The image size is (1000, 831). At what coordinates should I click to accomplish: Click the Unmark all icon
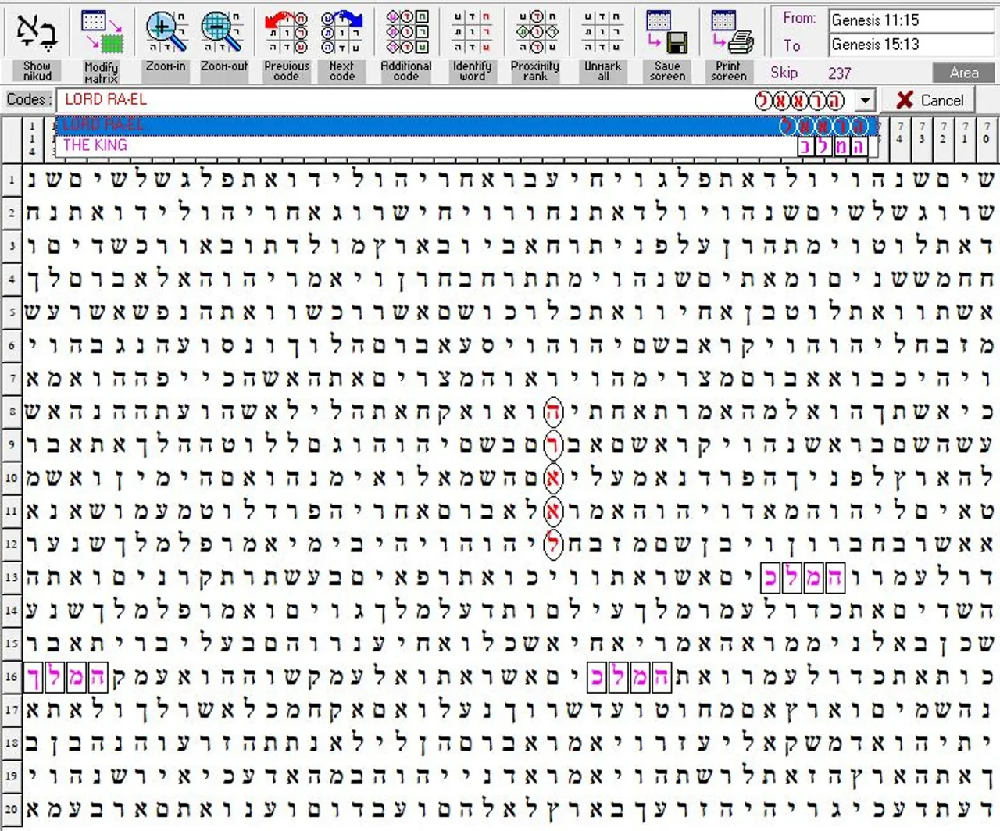click(x=602, y=34)
